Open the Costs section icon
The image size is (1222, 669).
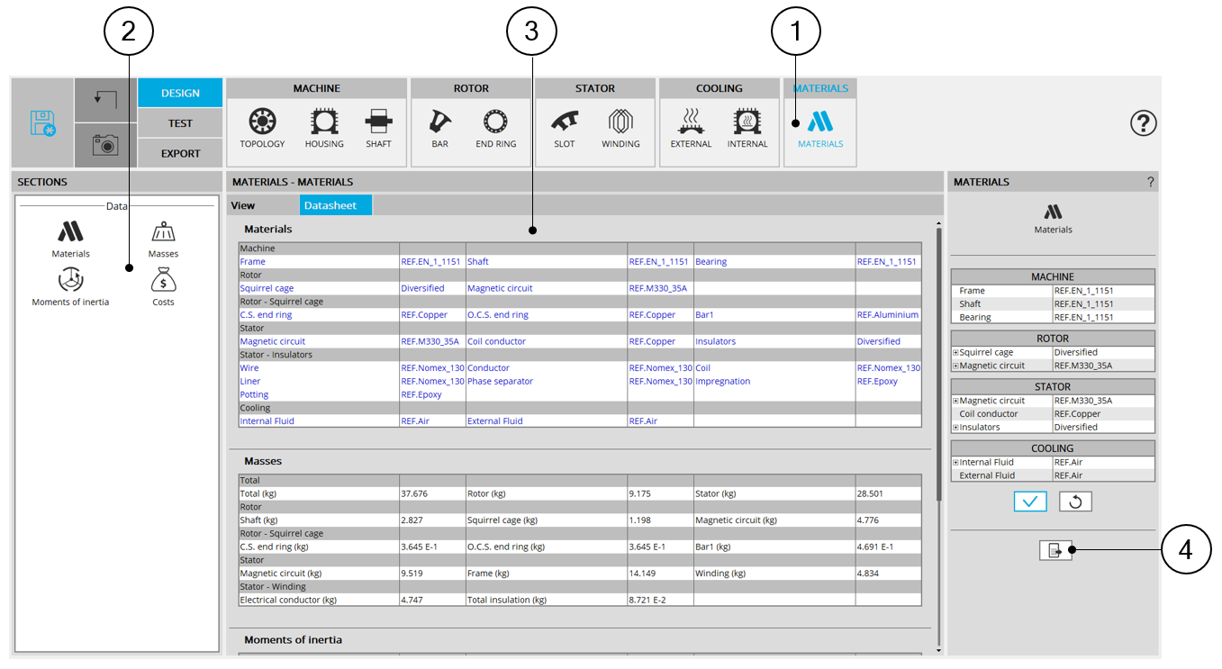tap(163, 282)
